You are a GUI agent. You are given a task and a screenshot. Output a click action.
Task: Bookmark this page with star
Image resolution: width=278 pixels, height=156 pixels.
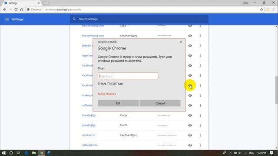tap(261, 10)
